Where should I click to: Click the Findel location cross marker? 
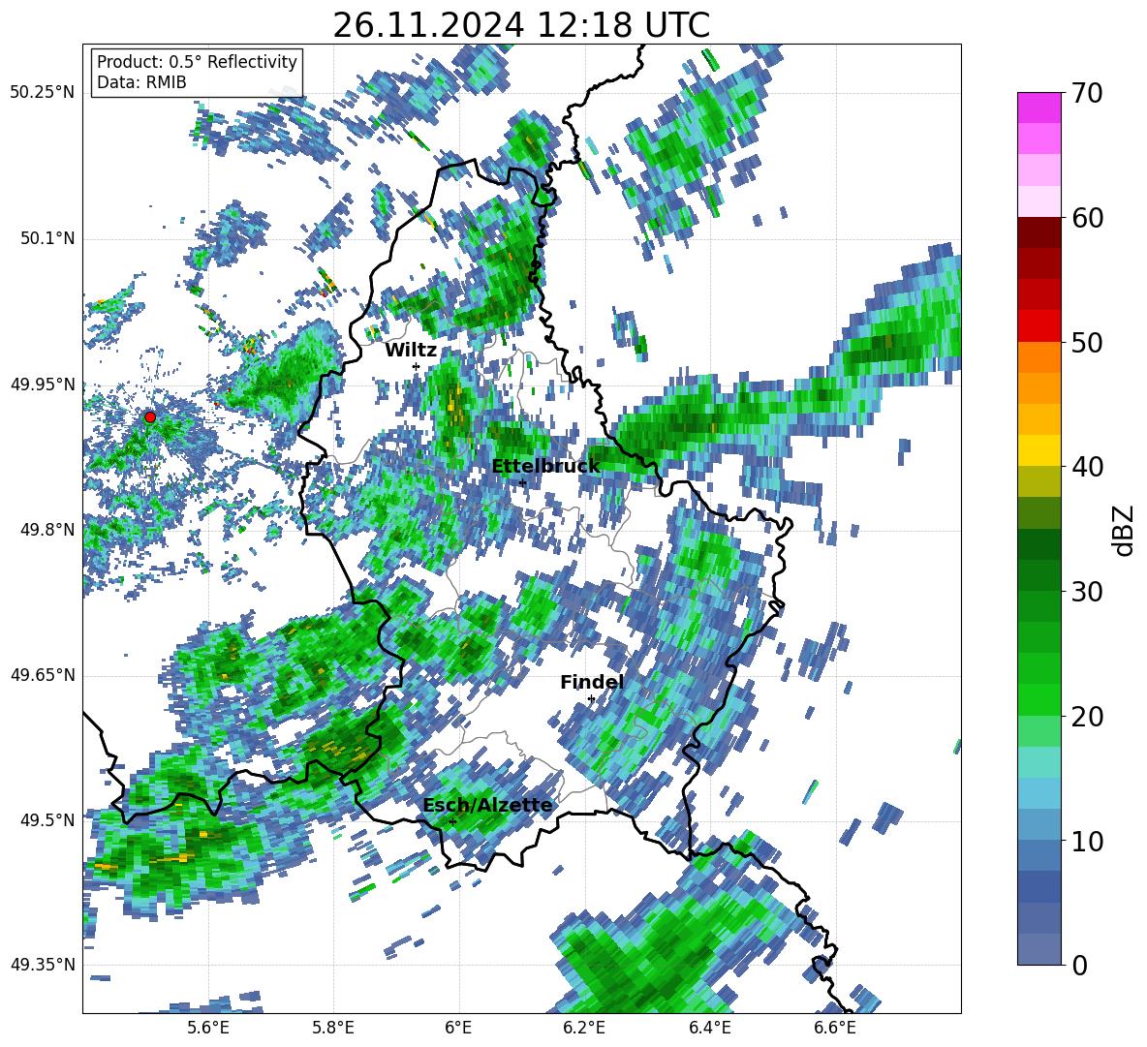591,699
